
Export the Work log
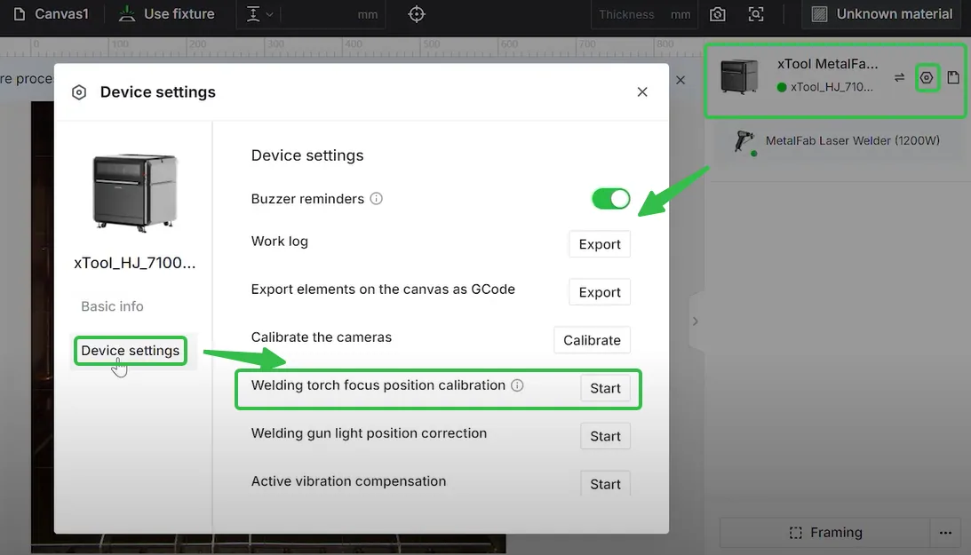coord(600,244)
